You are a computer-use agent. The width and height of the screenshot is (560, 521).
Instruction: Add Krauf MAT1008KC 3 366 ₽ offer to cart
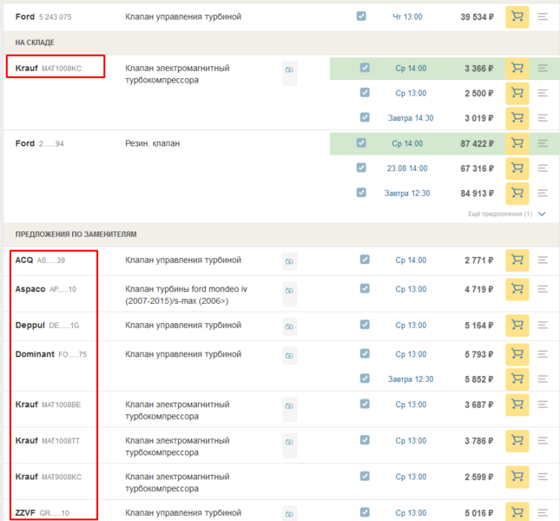pos(517,68)
